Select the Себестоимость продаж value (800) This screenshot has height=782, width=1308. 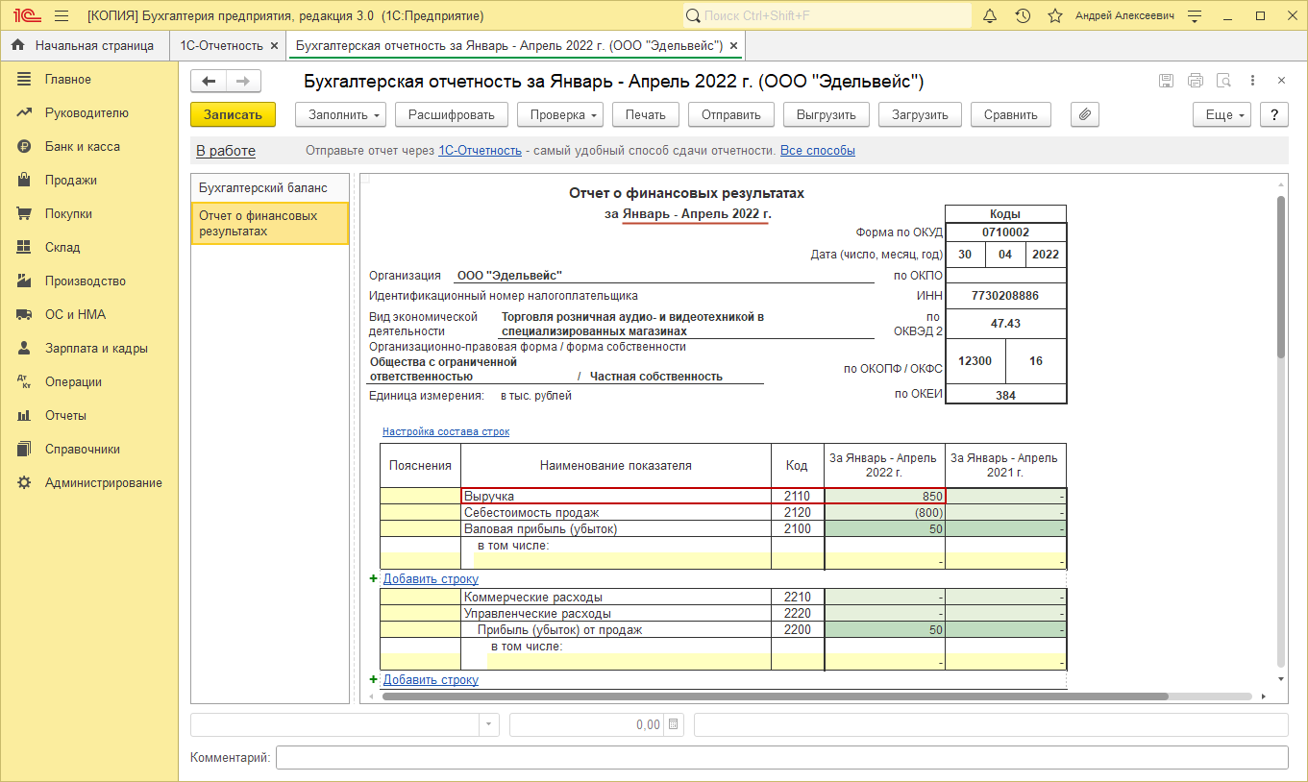click(885, 513)
